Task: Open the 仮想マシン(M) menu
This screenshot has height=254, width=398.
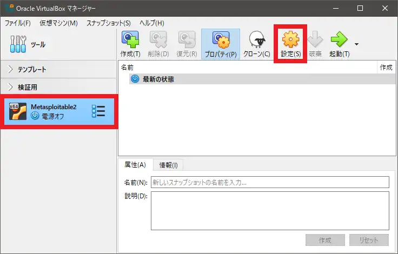Action: [x=58, y=23]
